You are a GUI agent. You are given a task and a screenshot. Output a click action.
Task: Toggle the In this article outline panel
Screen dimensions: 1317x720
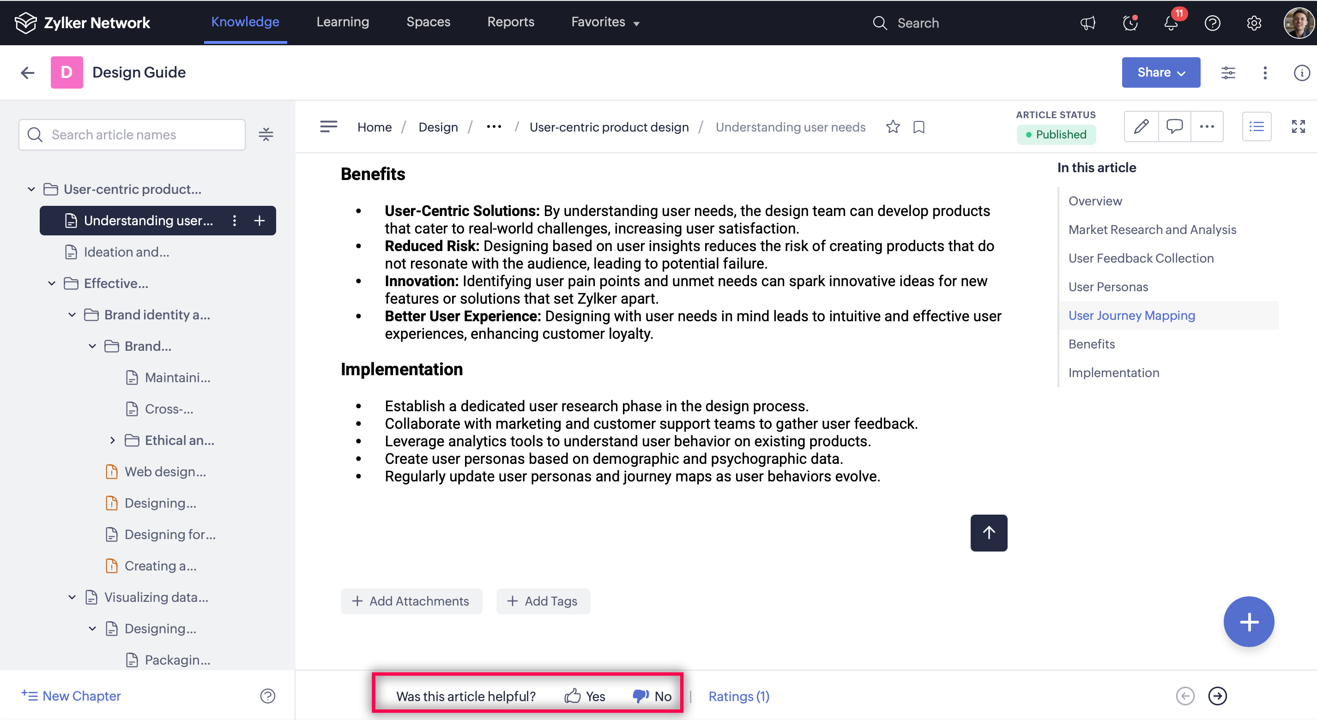1256,126
